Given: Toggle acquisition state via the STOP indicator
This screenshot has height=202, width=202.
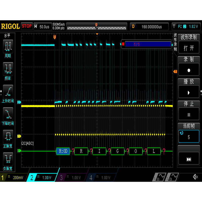Looking at the screenshot, I should [x=27, y=26].
